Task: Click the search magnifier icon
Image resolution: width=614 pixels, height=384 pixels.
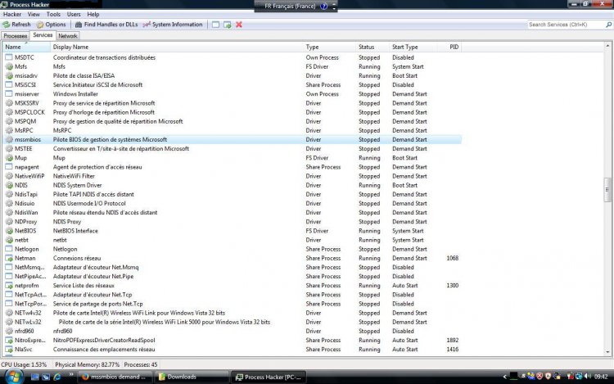Action: click(608, 25)
